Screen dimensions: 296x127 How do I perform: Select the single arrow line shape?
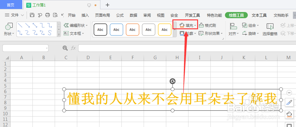[27, 25]
